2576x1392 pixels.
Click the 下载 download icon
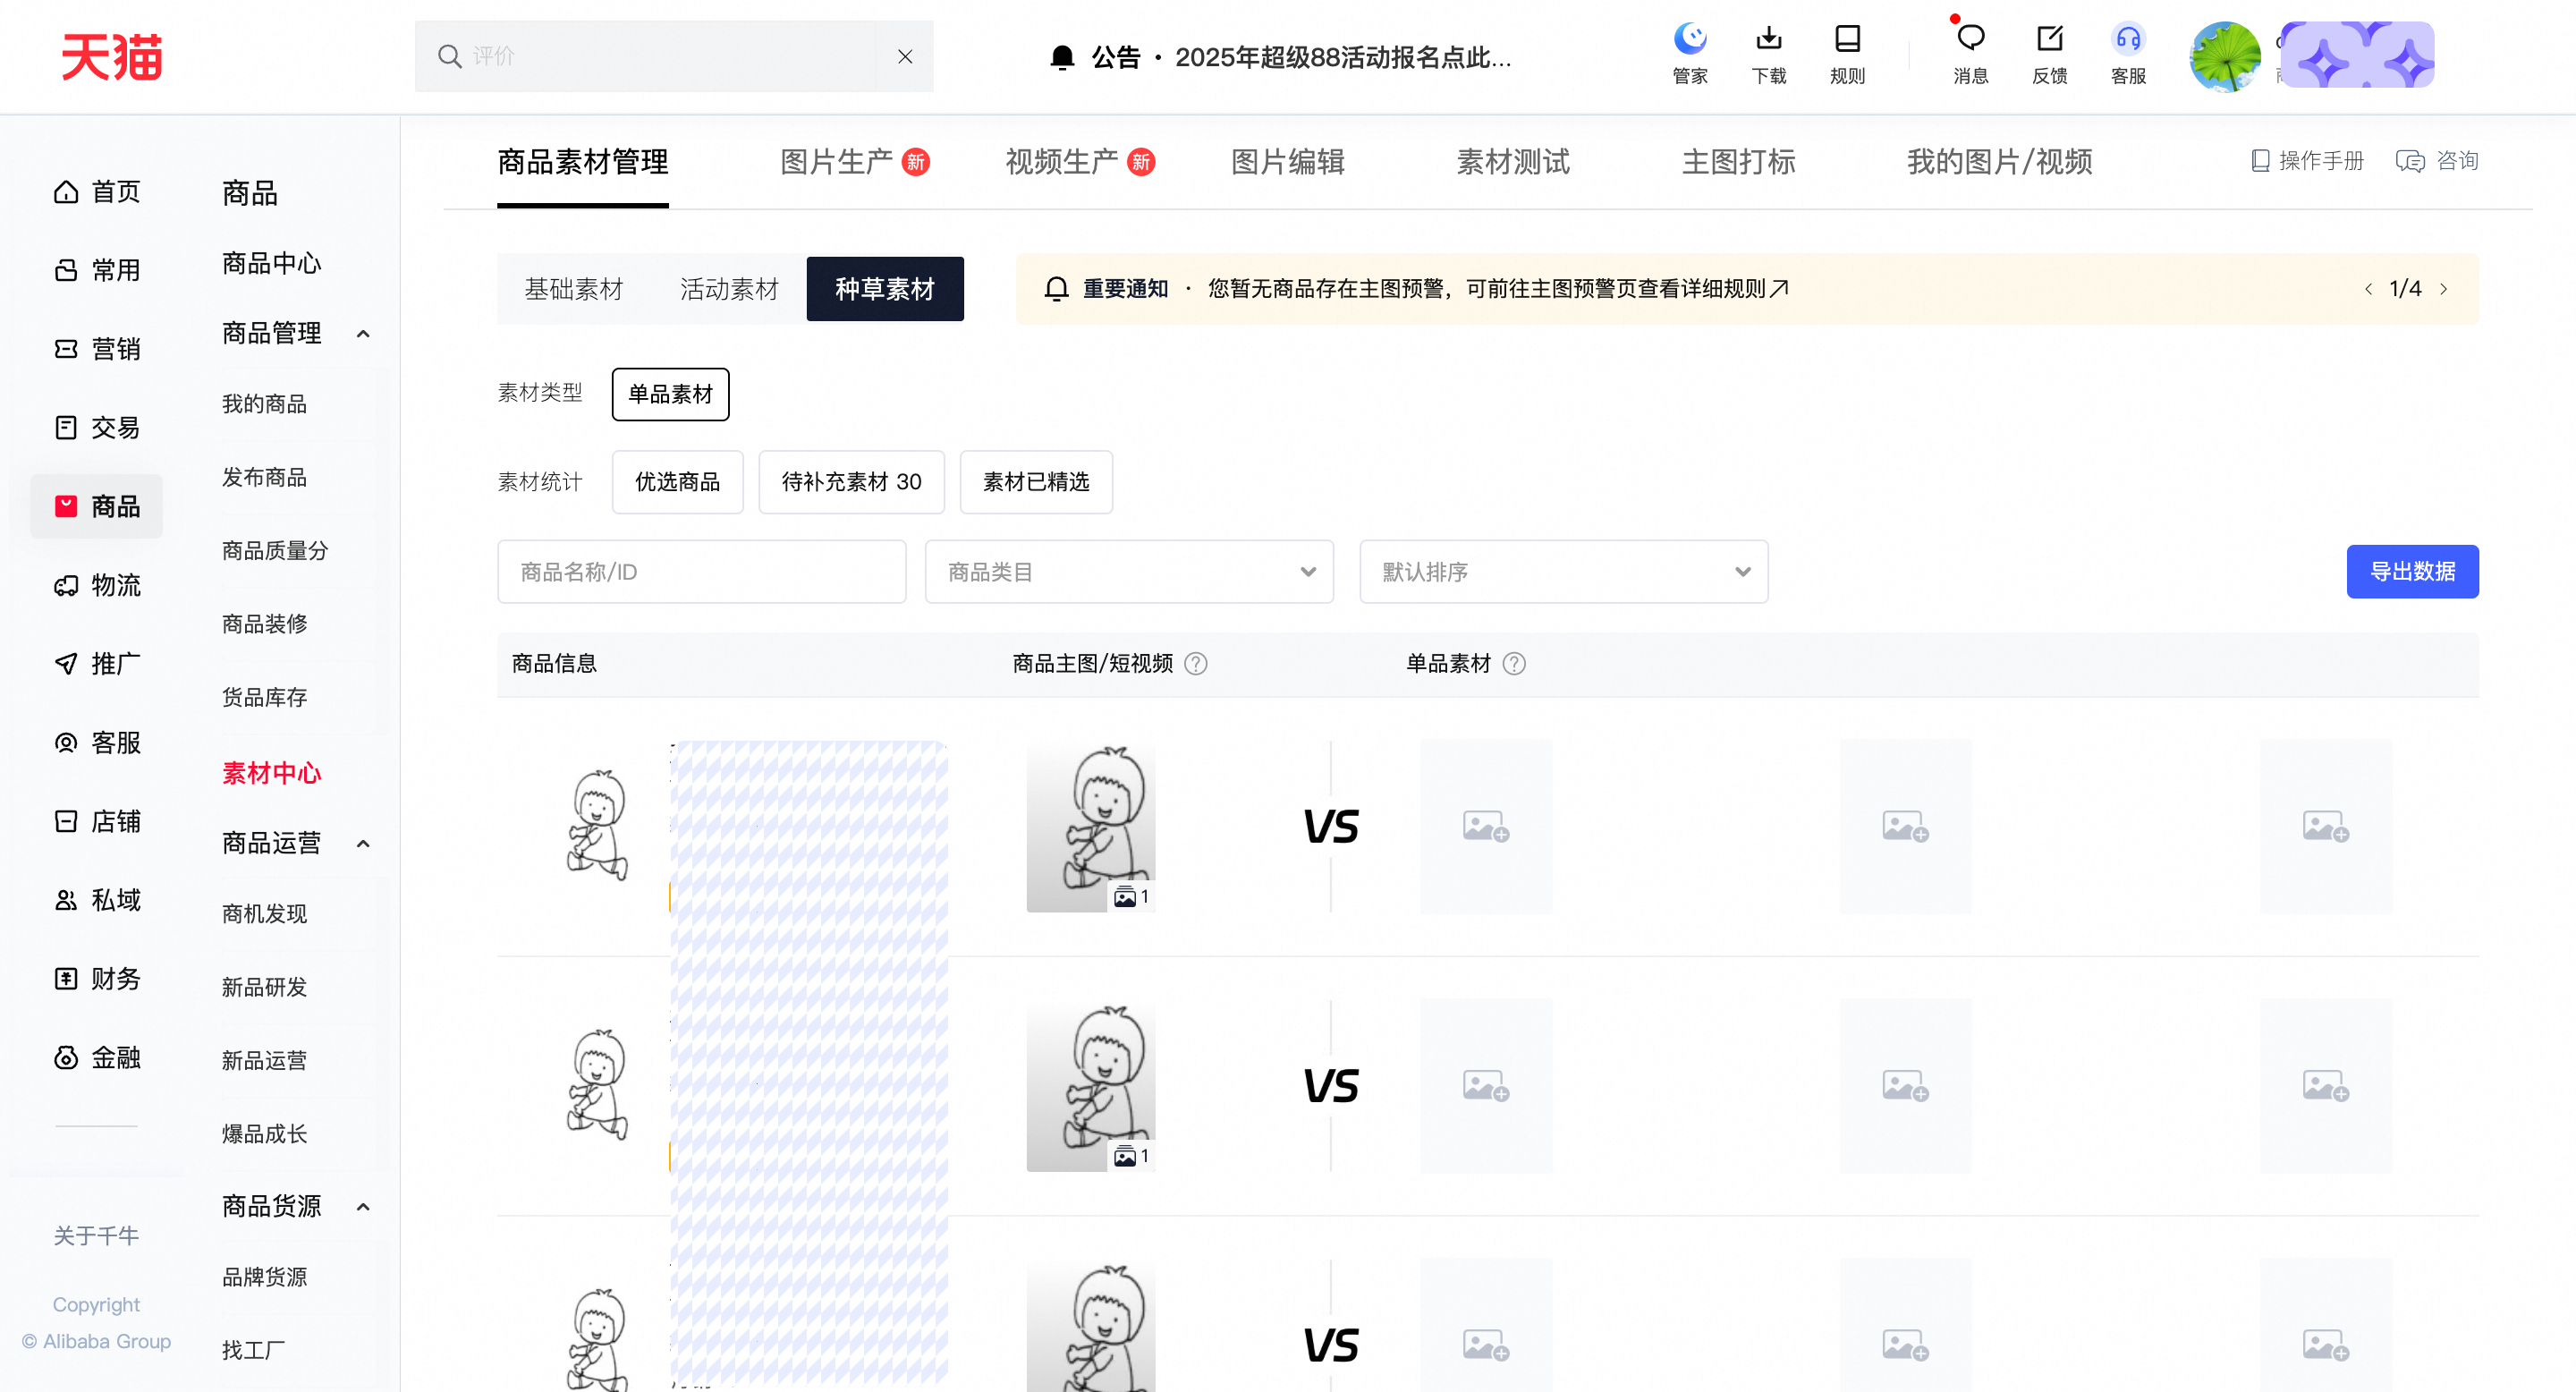pos(1768,54)
